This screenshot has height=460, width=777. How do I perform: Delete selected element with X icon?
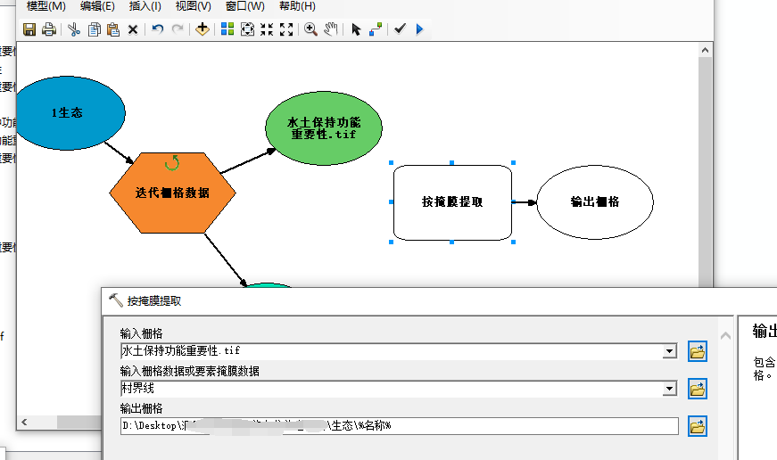133,29
